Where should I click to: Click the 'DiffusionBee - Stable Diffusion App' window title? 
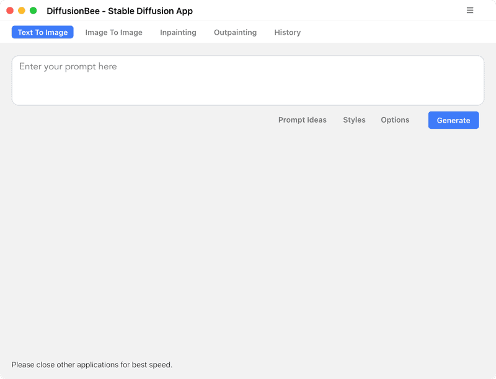click(120, 11)
